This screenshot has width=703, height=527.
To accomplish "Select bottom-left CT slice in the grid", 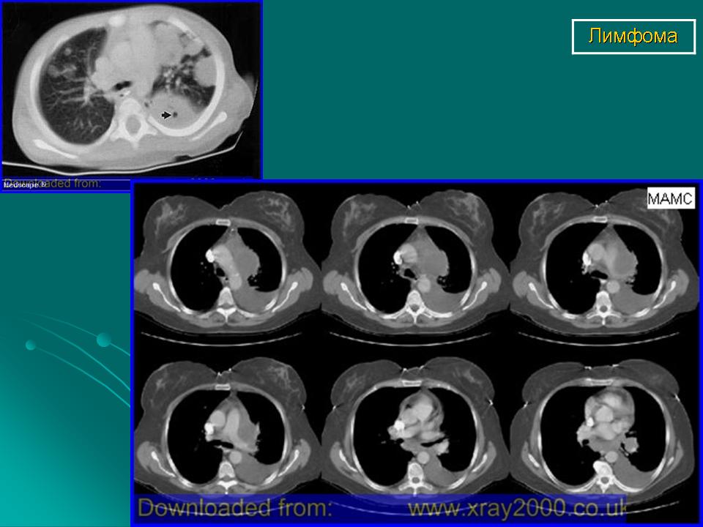I will [226, 428].
